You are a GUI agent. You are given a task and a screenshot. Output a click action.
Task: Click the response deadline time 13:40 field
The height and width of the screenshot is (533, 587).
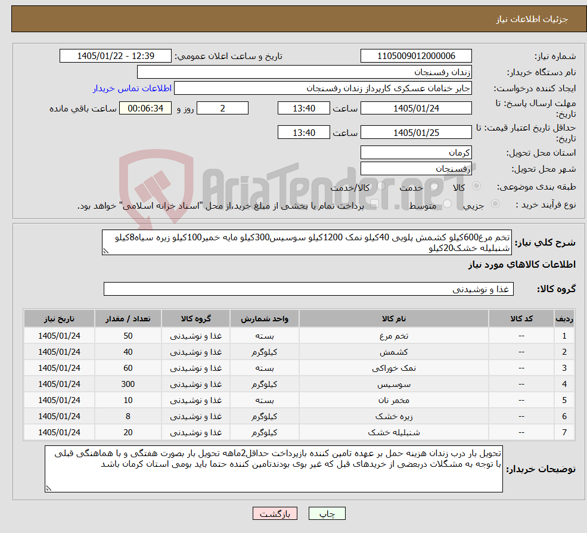click(x=303, y=109)
